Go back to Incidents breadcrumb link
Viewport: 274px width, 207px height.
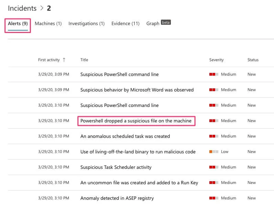[x=22, y=8]
